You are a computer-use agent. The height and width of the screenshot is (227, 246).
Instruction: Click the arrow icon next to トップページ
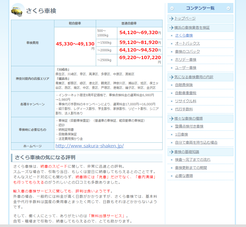coord(172,18)
